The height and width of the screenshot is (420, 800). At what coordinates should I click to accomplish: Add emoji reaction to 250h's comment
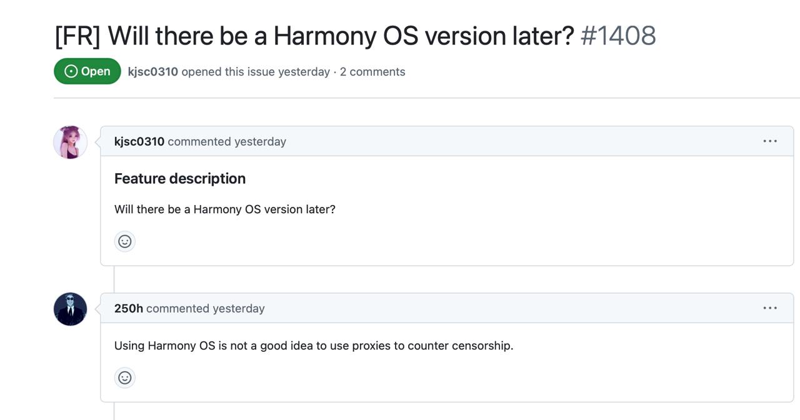tap(125, 377)
